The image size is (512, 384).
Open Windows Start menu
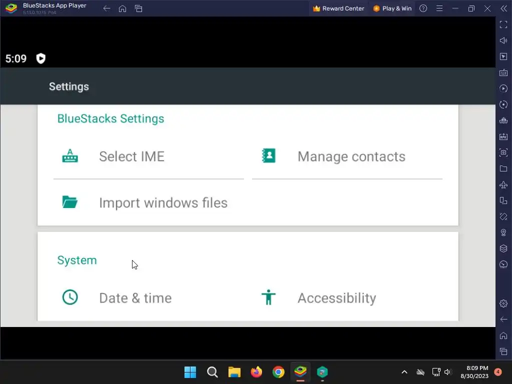pyautogui.click(x=190, y=372)
